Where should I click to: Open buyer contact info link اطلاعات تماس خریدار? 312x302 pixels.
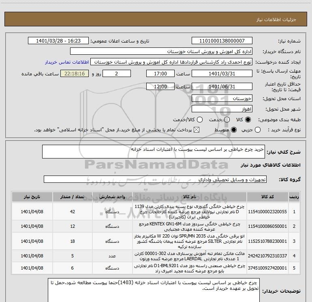[x=67, y=62]
